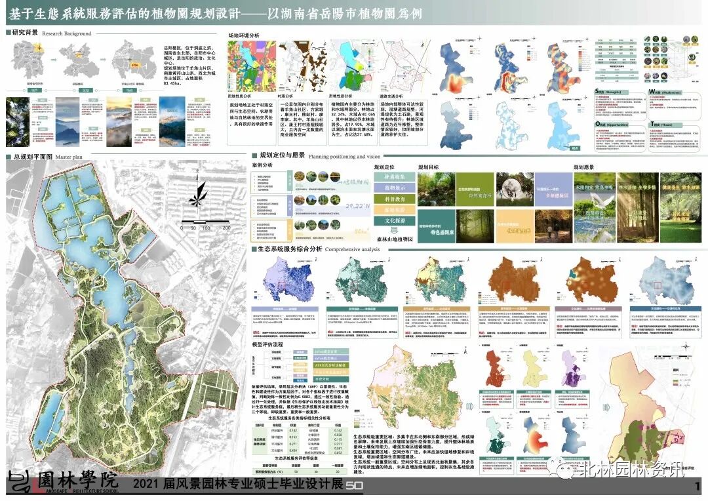Click the 生态系统服务各类指标相关性分析表 title
708x501 pixels.
[x=298, y=418]
